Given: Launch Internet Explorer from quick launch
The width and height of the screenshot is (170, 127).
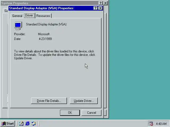Looking at the screenshot, I should [x=27, y=124].
